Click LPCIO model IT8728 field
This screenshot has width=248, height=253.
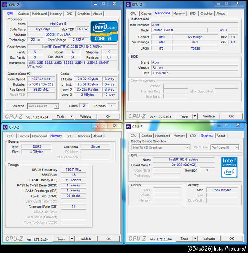195,48
